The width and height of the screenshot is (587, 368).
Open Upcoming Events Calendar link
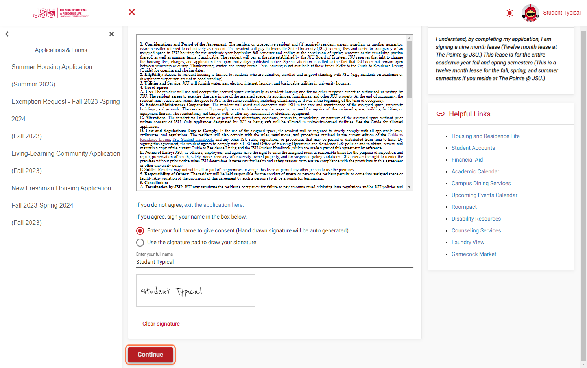[x=484, y=195]
